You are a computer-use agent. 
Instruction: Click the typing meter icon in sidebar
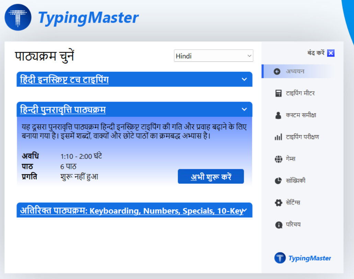click(x=278, y=93)
